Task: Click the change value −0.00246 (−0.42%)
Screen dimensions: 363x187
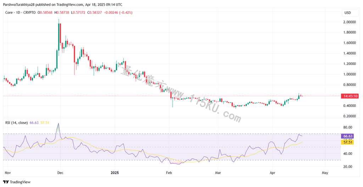Action: (118, 13)
